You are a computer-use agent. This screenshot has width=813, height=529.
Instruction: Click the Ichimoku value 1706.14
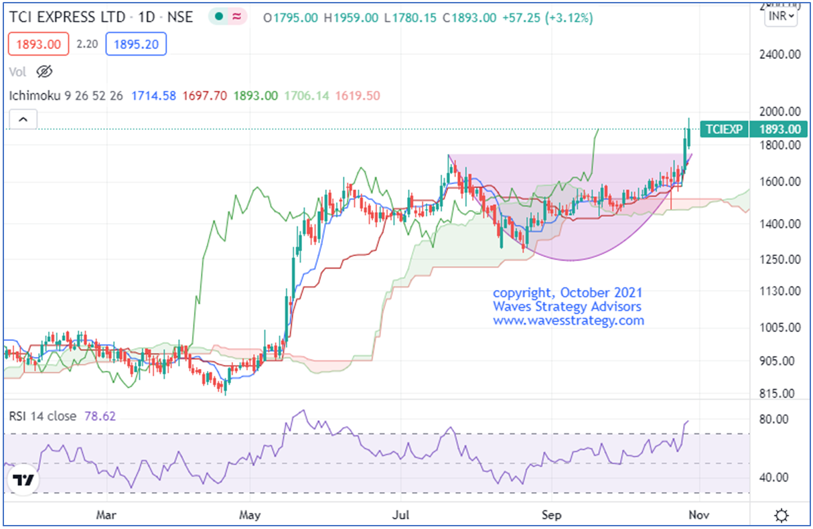coord(307,96)
